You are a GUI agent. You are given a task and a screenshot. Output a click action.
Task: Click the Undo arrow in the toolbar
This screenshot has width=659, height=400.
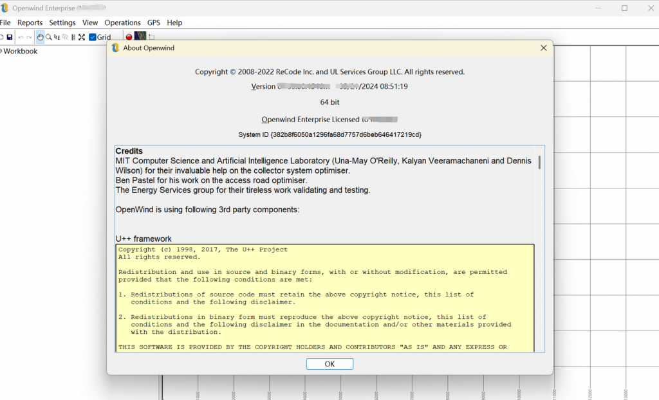[21, 37]
